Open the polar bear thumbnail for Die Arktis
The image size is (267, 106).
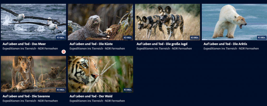point(234,22)
